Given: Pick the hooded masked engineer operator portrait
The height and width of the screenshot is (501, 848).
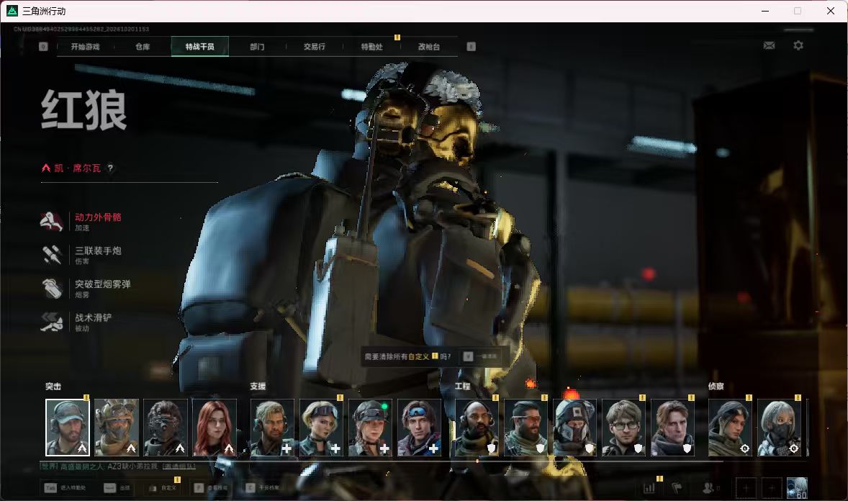Looking at the screenshot, I should coord(574,428).
